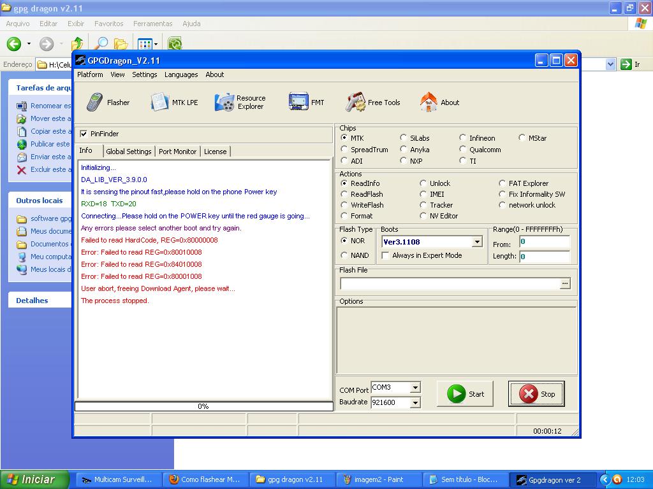
Task: Open the Flasher tool icon
Action: click(x=94, y=103)
